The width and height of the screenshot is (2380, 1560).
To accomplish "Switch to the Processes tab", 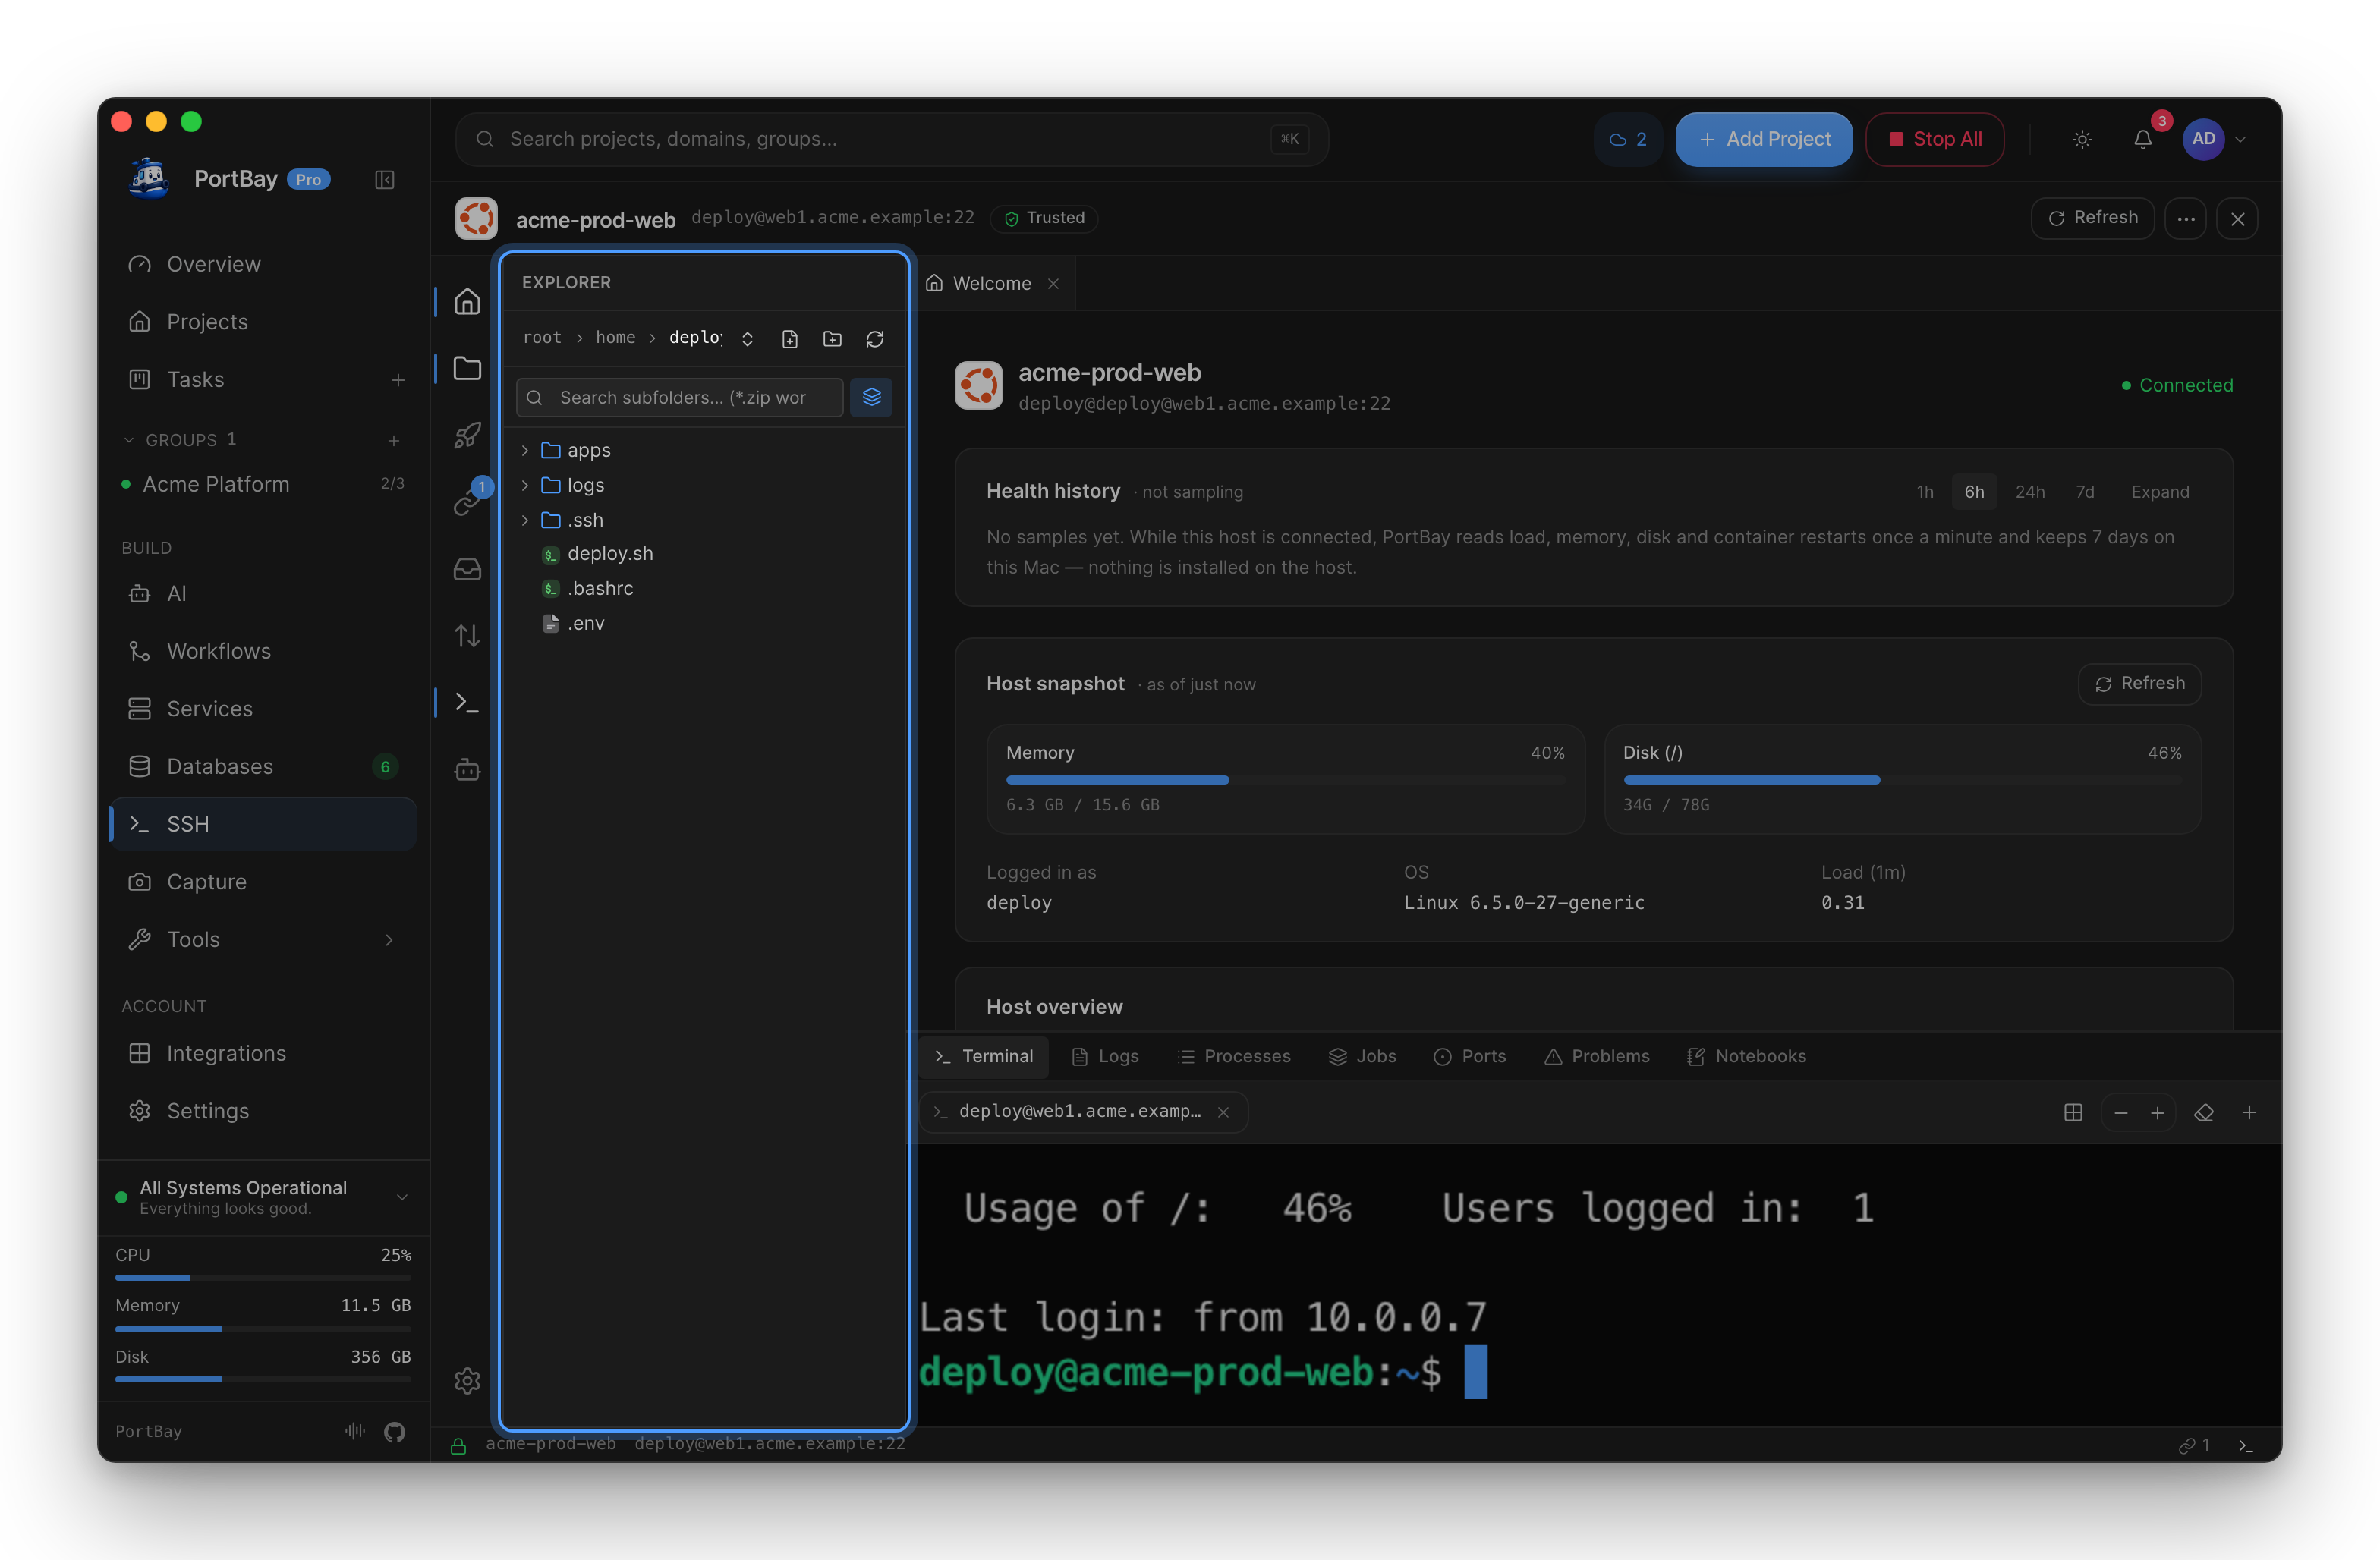I will tap(1234, 1057).
